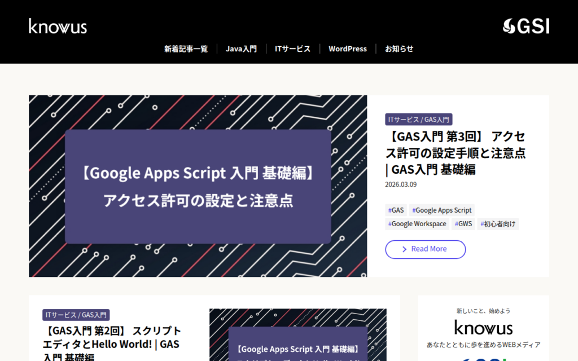Click the chevron arrow inside Read More
Screen dimensions: 578x361
(404, 249)
